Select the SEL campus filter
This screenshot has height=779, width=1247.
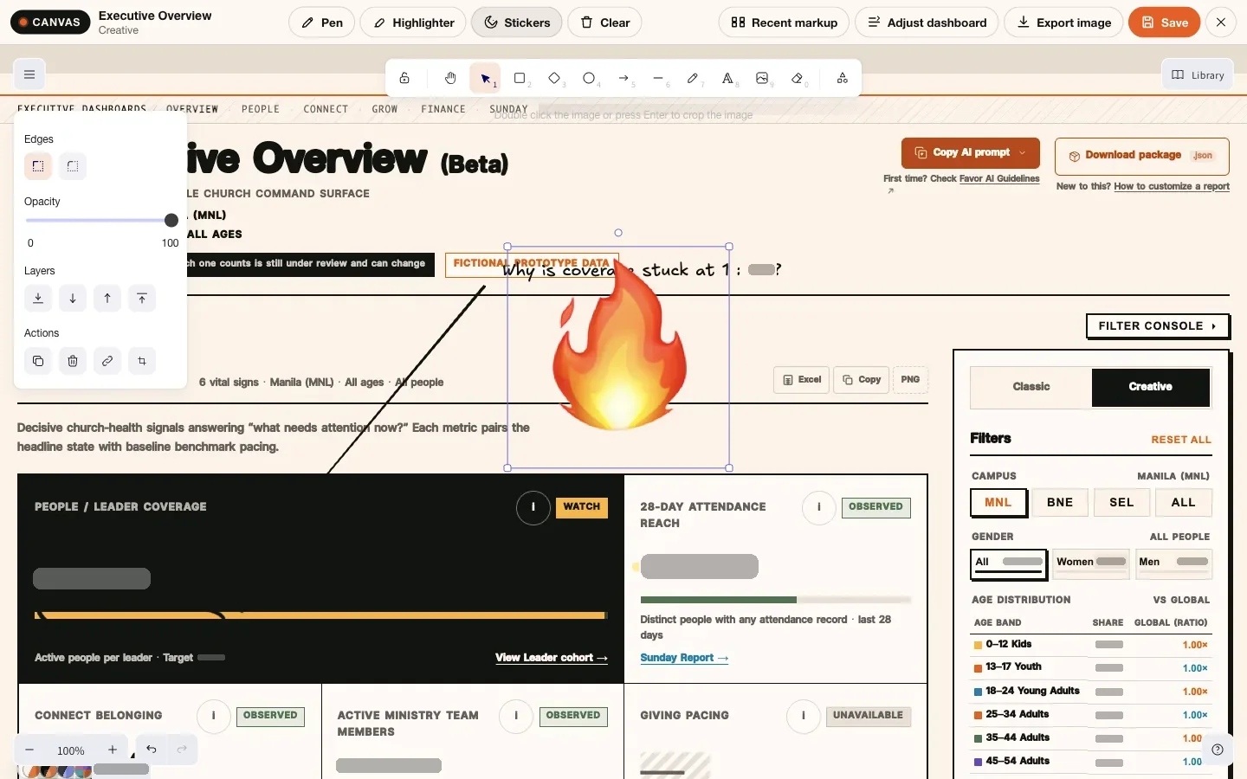pyautogui.click(x=1121, y=502)
